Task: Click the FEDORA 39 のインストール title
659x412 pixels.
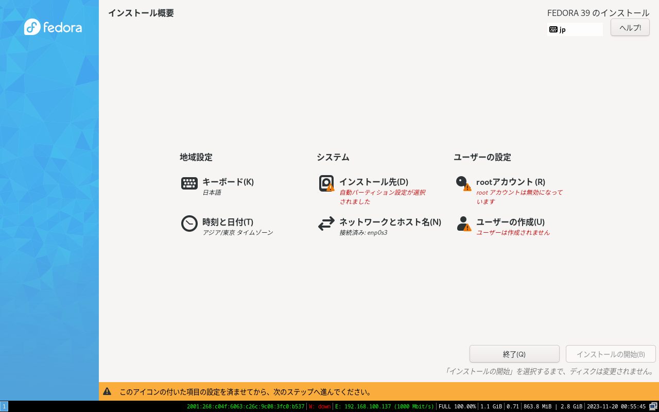Action: click(598, 13)
